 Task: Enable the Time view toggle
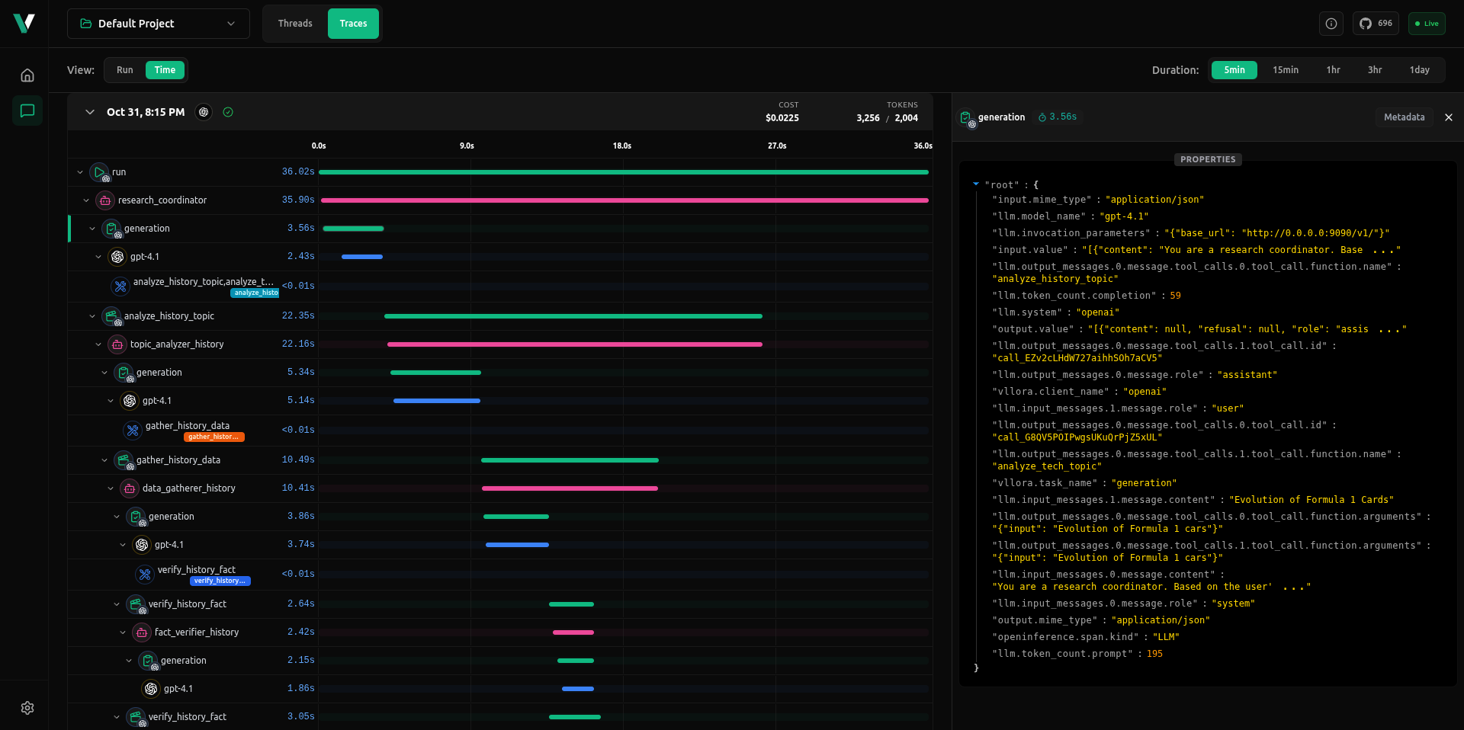(164, 69)
